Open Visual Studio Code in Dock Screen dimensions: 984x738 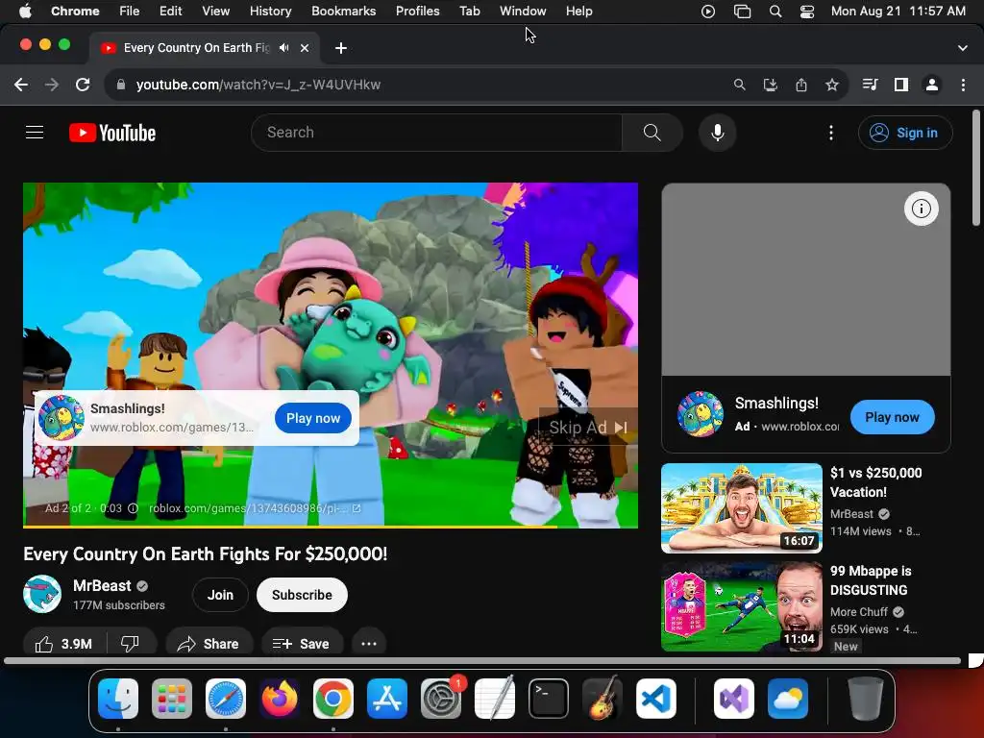(x=656, y=699)
